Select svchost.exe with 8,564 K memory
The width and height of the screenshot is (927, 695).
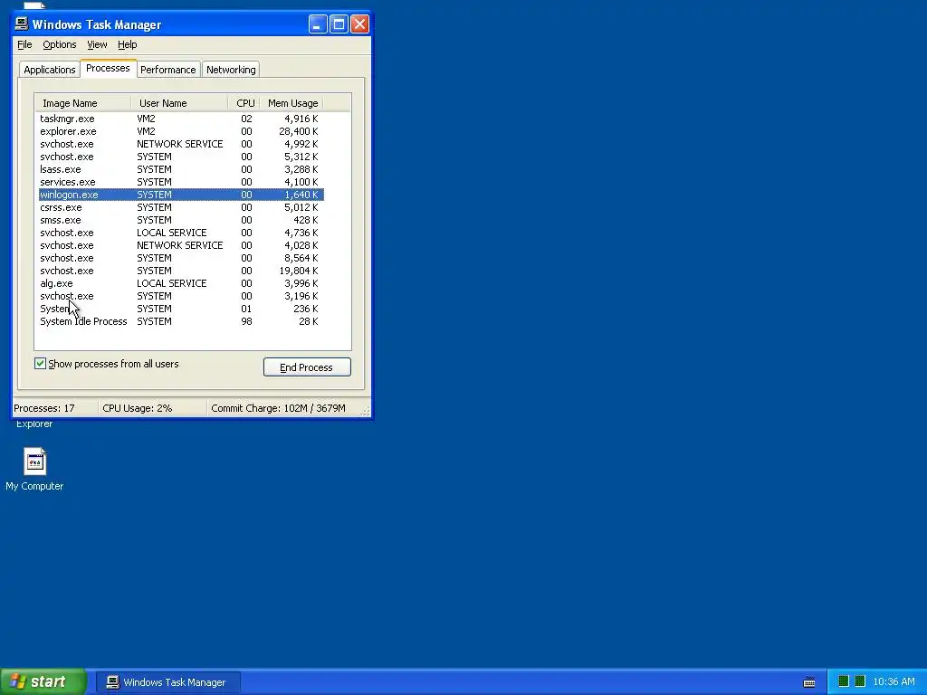click(181, 258)
